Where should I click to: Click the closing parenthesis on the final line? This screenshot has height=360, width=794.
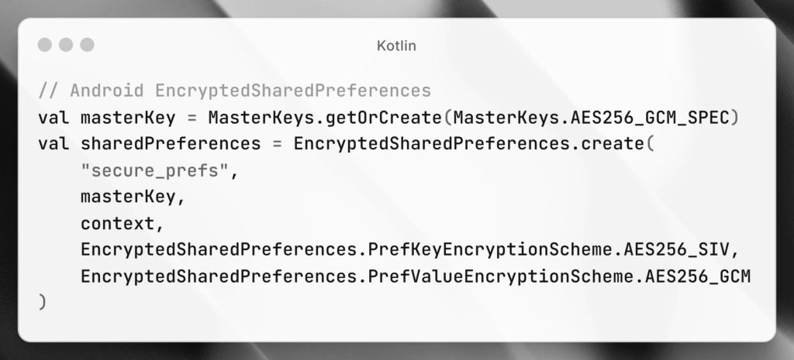43,303
